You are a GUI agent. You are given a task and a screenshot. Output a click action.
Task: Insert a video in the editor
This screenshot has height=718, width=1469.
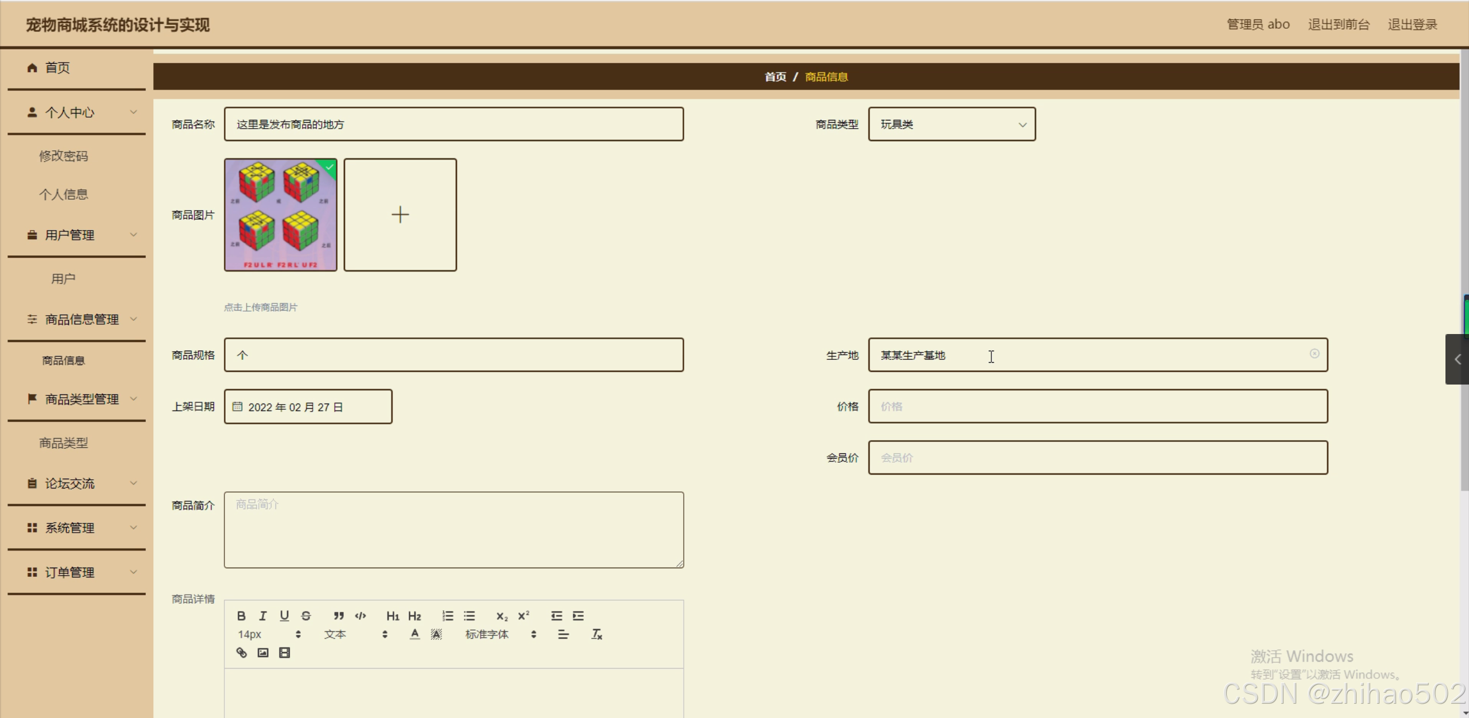click(x=284, y=653)
